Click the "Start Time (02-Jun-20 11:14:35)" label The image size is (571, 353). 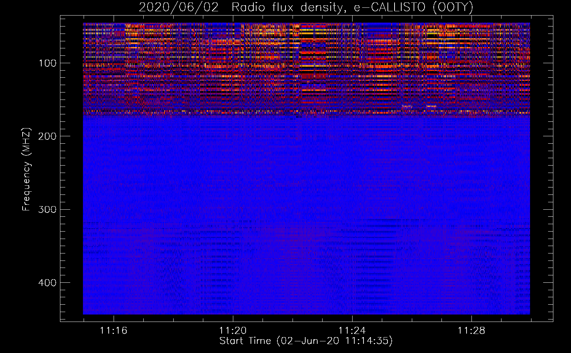[306, 341]
